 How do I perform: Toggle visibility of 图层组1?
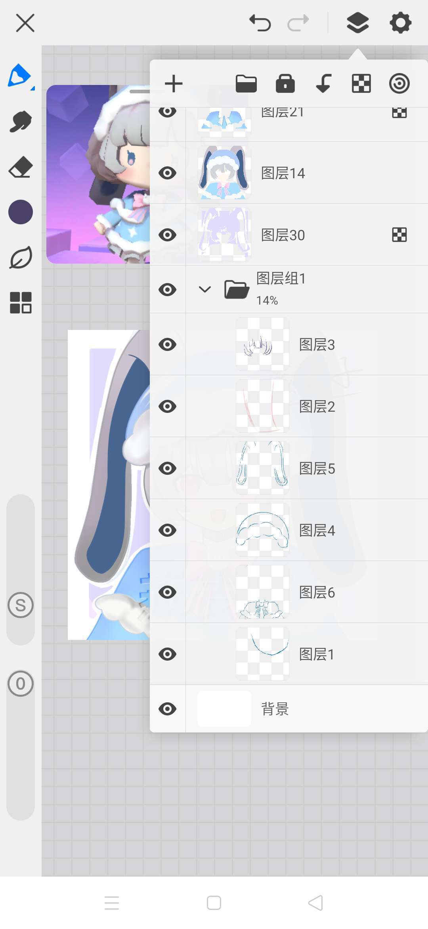(x=167, y=289)
